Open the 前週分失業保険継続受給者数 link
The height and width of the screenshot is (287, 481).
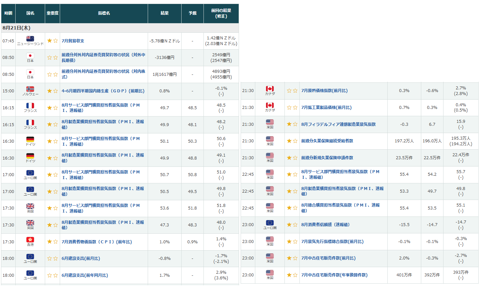pyautogui.click(x=327, y=141)
